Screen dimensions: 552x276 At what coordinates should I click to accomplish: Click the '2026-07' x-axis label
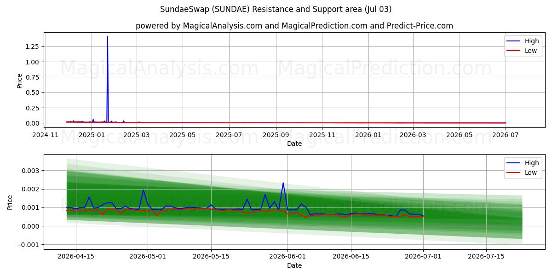pyautogui.click(x=505, y=134)
